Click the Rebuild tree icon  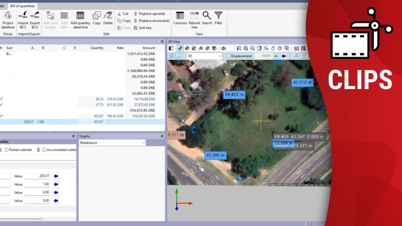pyautogui.click(x=194, y=18)
